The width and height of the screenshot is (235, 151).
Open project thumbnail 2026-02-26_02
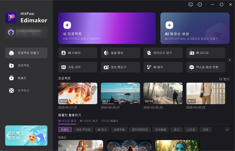point(206,93)
